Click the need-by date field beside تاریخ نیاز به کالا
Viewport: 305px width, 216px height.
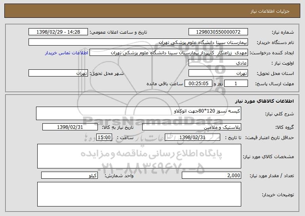70,127
